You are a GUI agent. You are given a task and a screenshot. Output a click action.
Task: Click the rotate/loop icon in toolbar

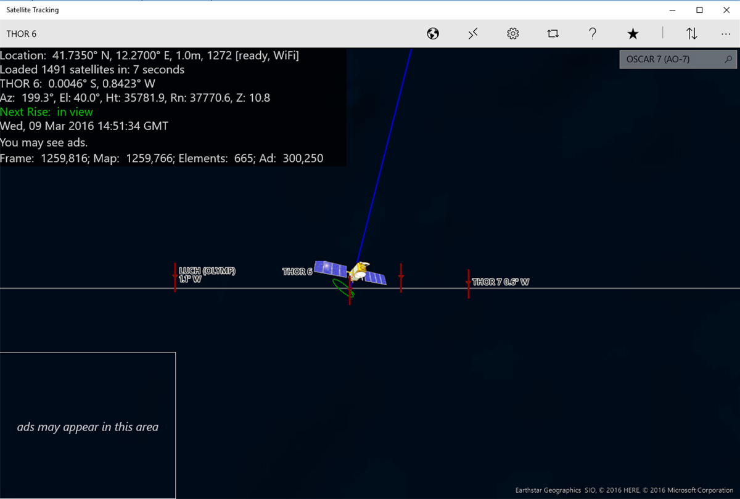point(553,34)
